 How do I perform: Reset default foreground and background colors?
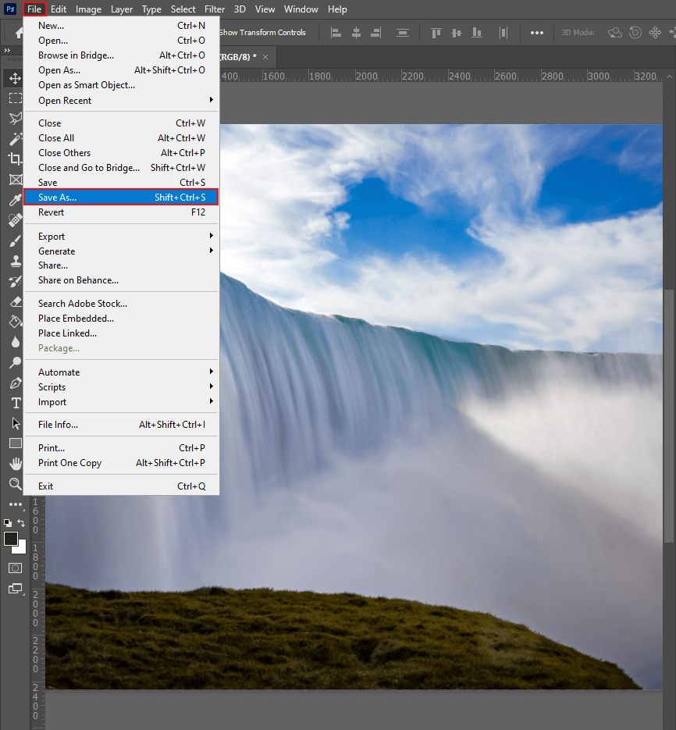click(x=8, y=523)
